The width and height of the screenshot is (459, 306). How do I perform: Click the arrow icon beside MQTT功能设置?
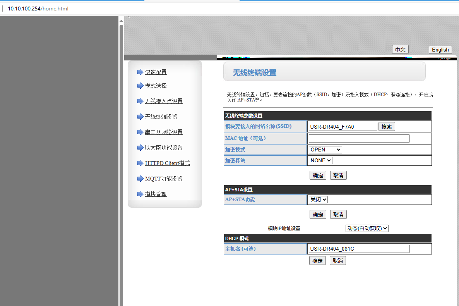[140, 179]
